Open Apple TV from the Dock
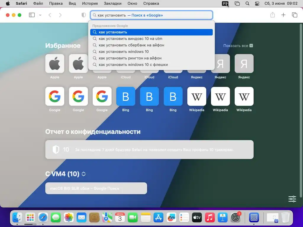The height and width of the screenshot is (227, 303). [197, 218]
